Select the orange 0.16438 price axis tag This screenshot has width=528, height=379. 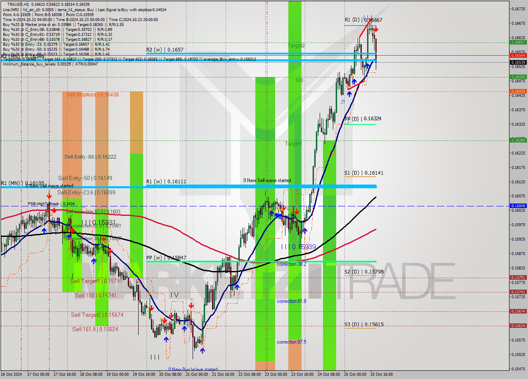[518, 91]
